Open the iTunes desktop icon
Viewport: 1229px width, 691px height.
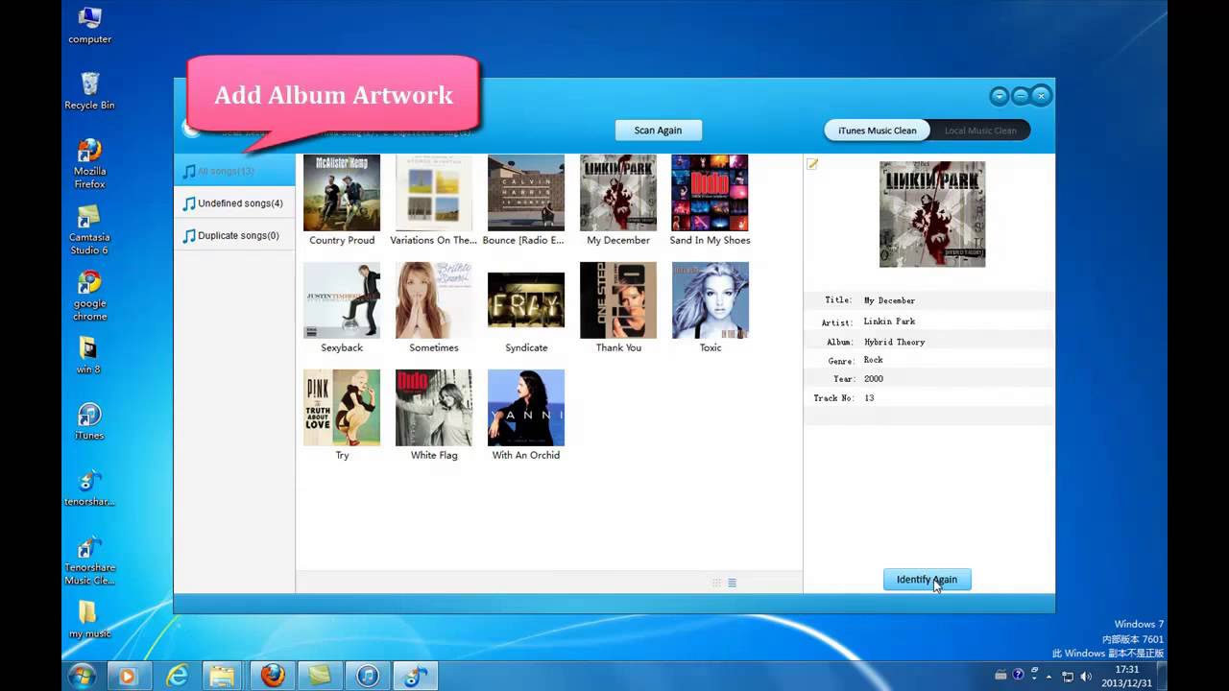(89, 421)
